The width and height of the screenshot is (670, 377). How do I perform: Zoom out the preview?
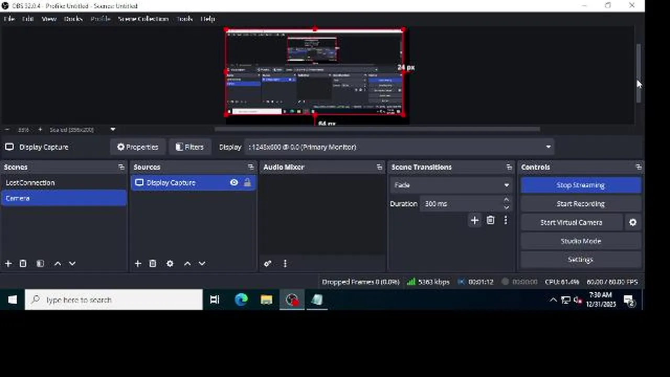[x=7, y=129]
